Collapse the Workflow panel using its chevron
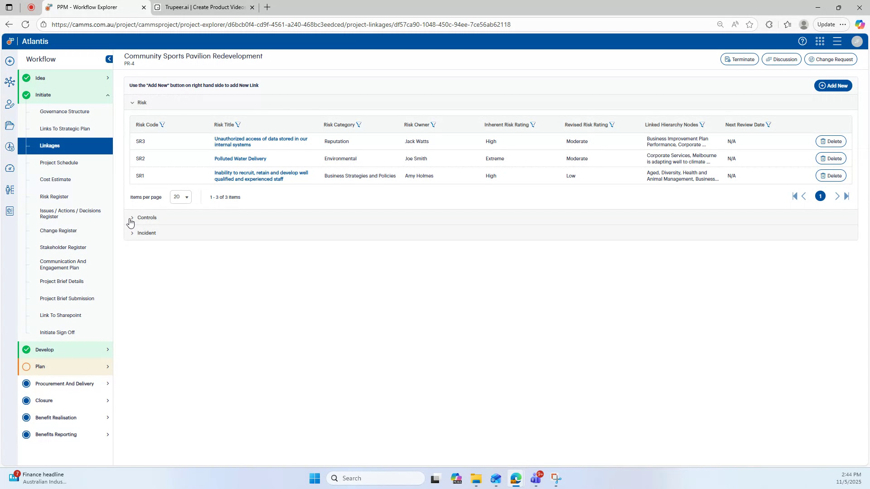The width and height of the screenshot is (870, 489). [x=109, y=59]
